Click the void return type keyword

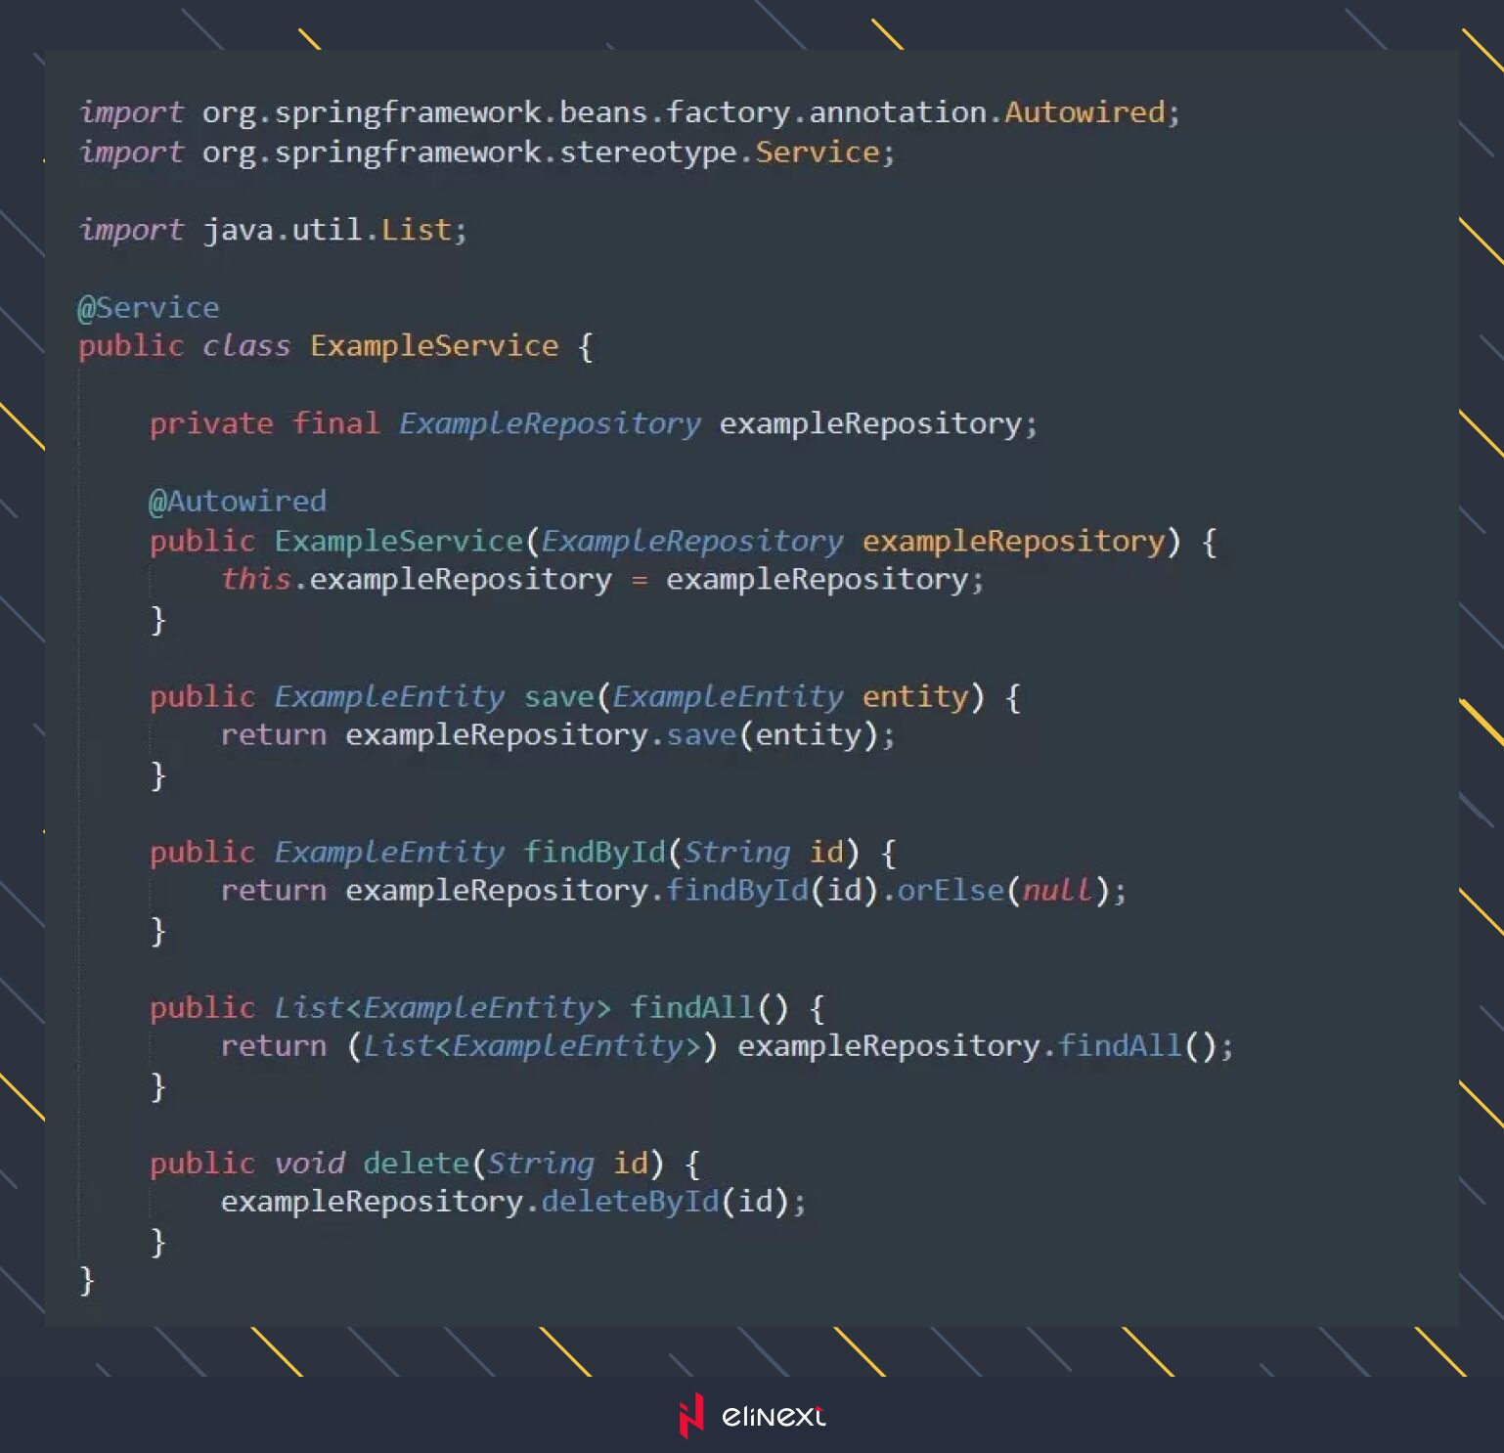(309, 1163)
